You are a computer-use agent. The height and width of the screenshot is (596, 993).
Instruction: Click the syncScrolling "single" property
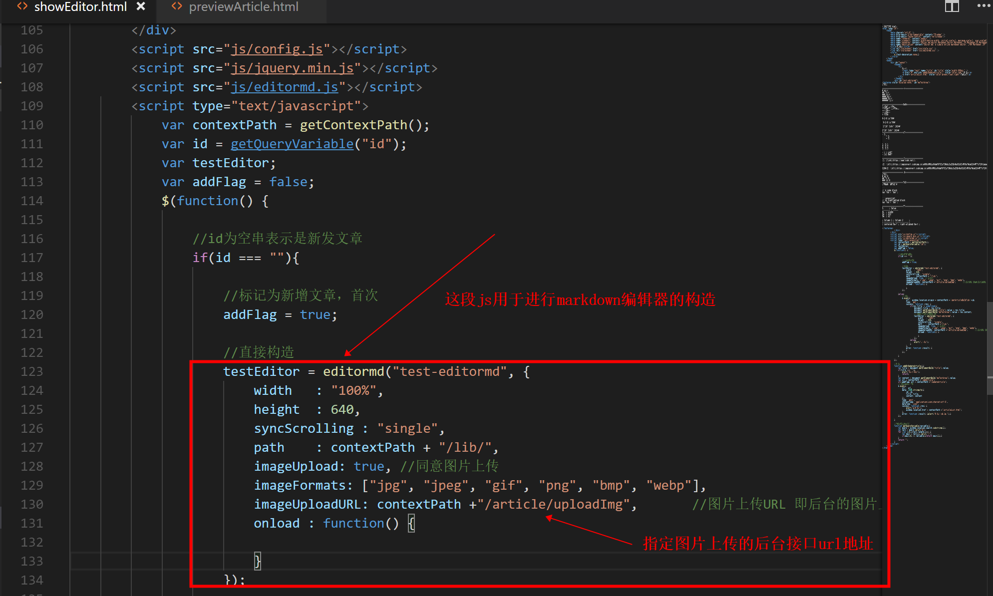tap(349, 428)
